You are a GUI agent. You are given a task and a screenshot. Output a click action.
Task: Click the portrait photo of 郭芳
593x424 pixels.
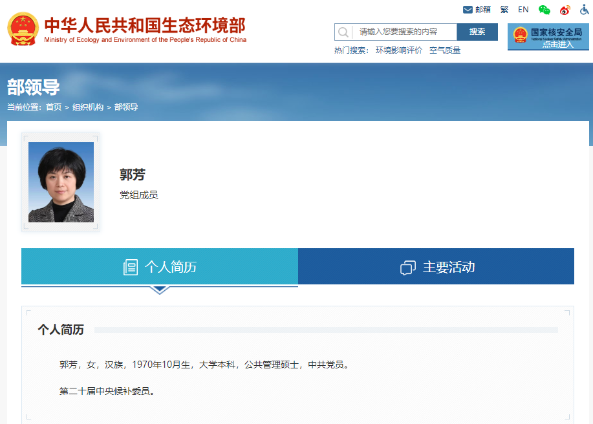[x=61, y=182]
